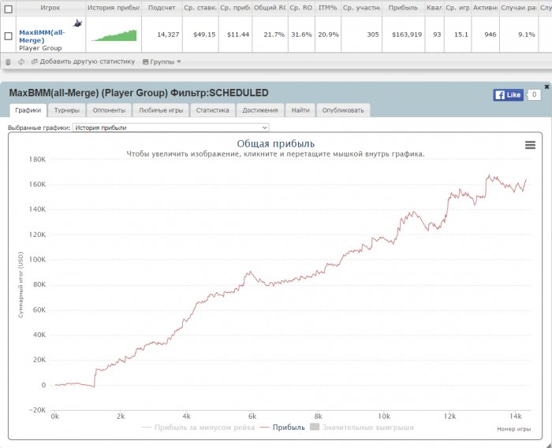Tick the MaxBMM row checkbox
552x448 pixels.
pos(8,36)
